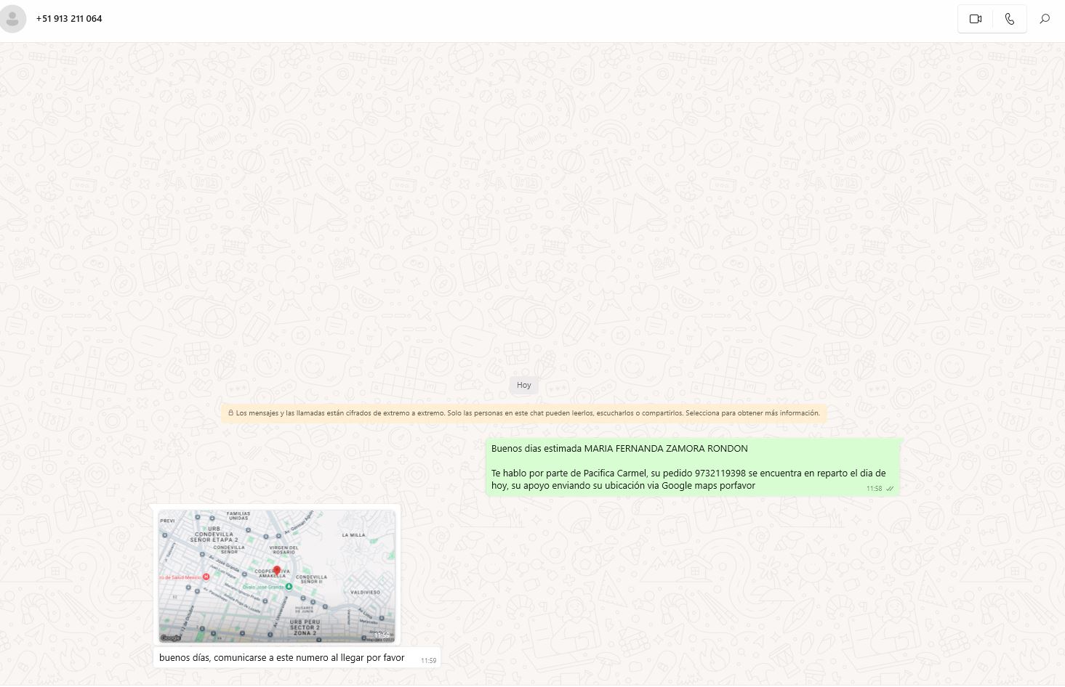This screenshot has width=1065, height=687.
Task: Click the Google logo on the map
Action: click(170, 638)
